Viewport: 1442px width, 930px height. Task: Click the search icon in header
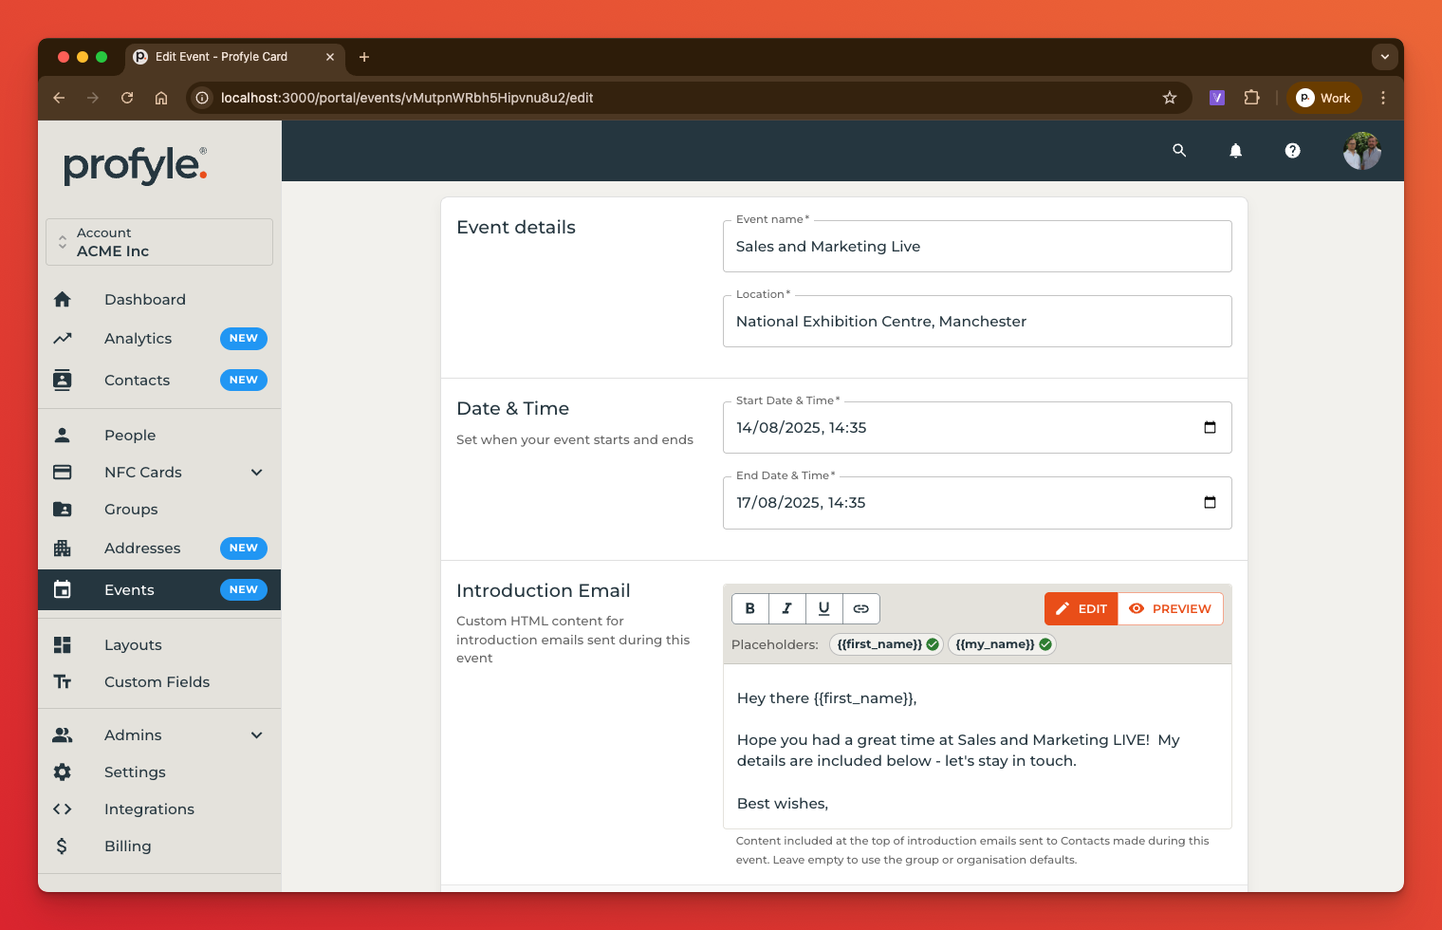click(1179, 150)
